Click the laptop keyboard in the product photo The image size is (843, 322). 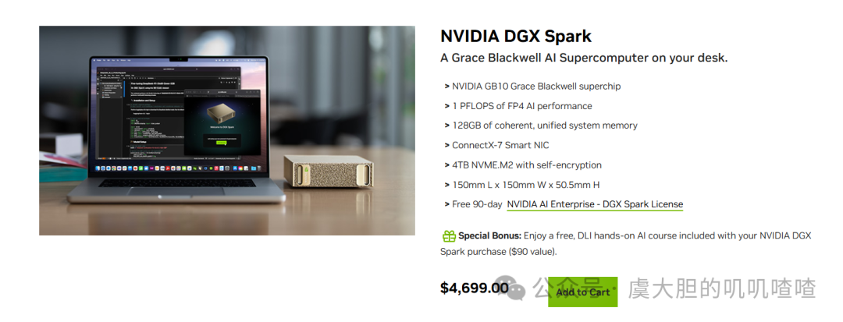pos(177,183)
